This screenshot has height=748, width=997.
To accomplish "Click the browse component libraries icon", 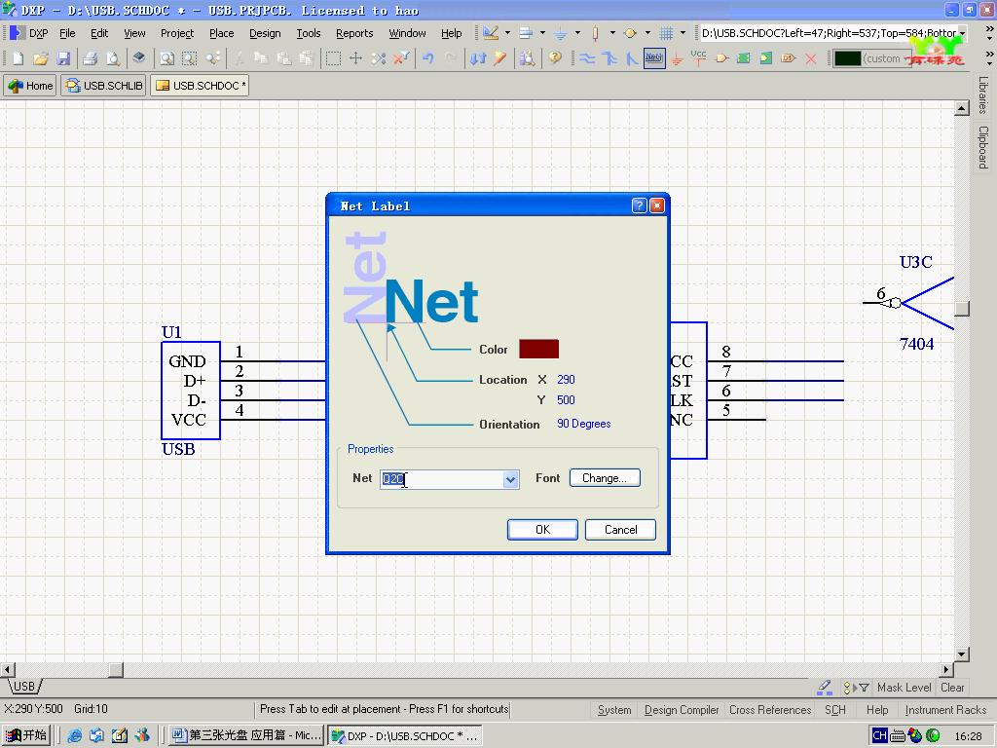I will tap(527, 58).
